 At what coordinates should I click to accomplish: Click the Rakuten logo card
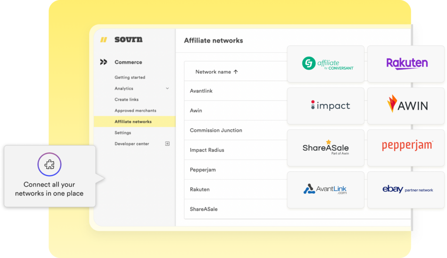click(406, 64)
